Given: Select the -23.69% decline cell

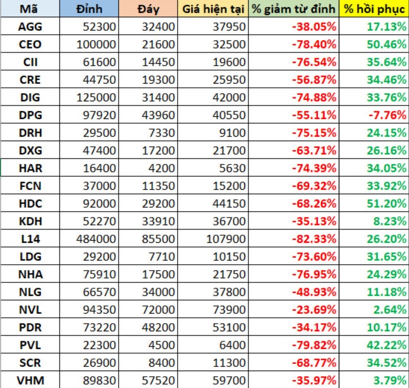Looking at the screenshot, I should pos(294,310).
